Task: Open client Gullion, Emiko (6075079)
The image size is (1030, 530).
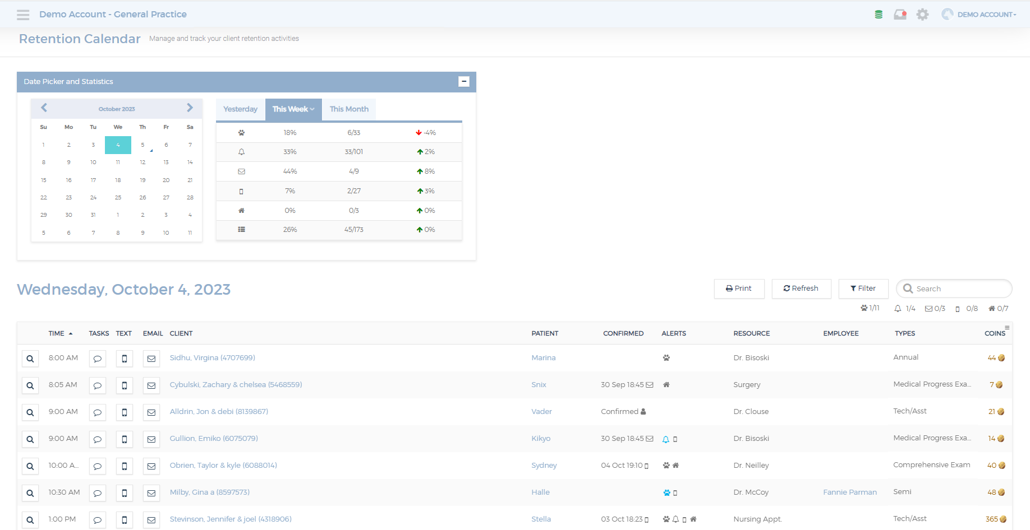Action: pyautogui.click(x=214, y=438)
